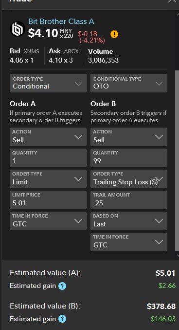The image size is (179, 330).
Task: Click the Limit Price field showing 5.01
Action: 48,200
